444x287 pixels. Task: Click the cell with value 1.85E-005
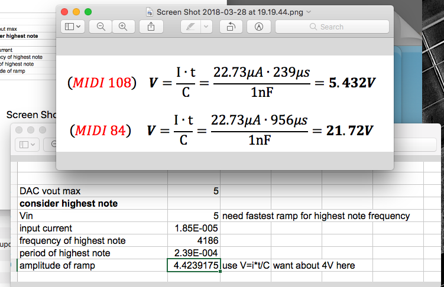pyautogui.click(x=194, y=229)
